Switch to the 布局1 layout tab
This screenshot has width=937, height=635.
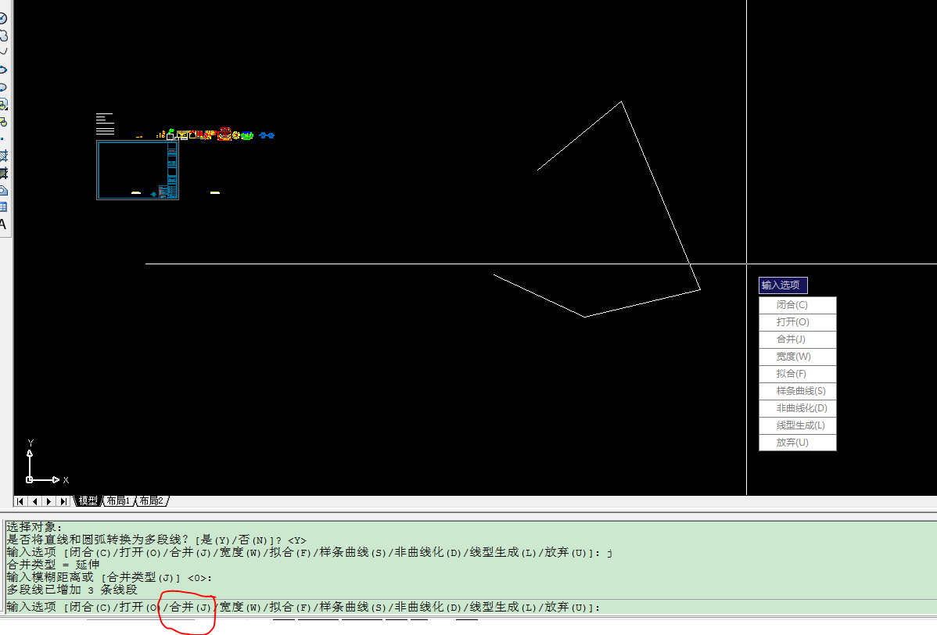[118, 501]
